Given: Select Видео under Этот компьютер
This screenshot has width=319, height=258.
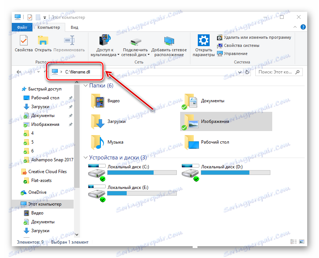Looking at the screenshot, I should (34, 213).
